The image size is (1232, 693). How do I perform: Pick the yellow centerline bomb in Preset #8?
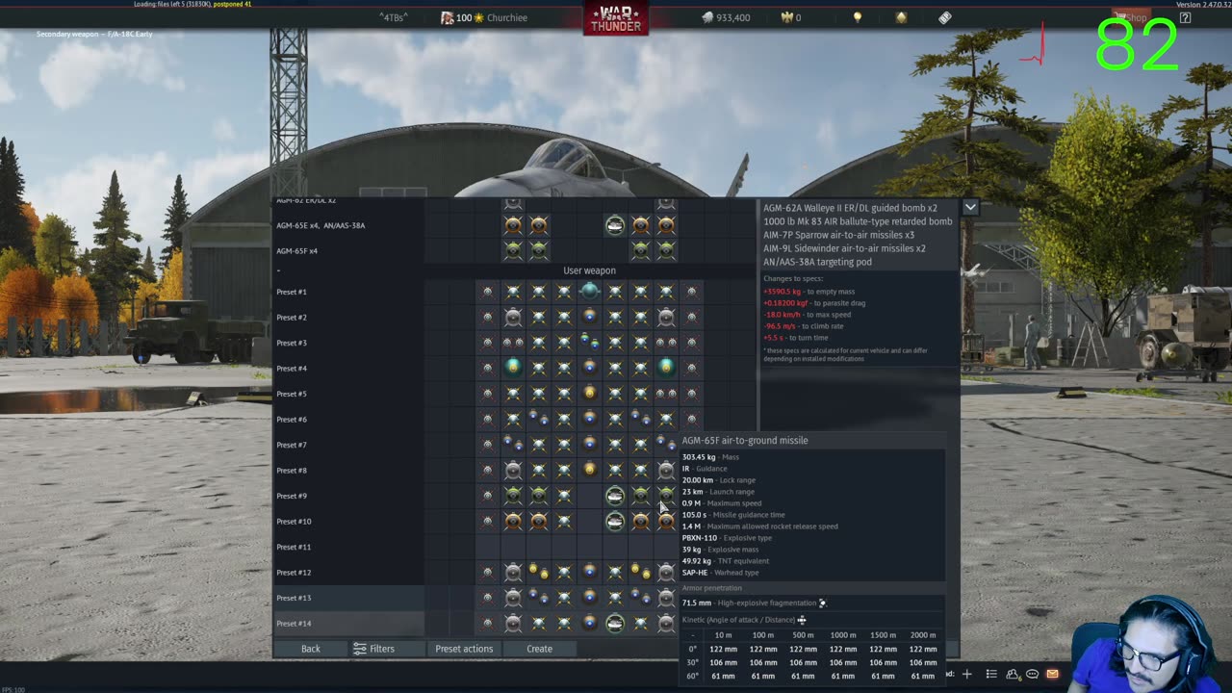coord(589,470)
